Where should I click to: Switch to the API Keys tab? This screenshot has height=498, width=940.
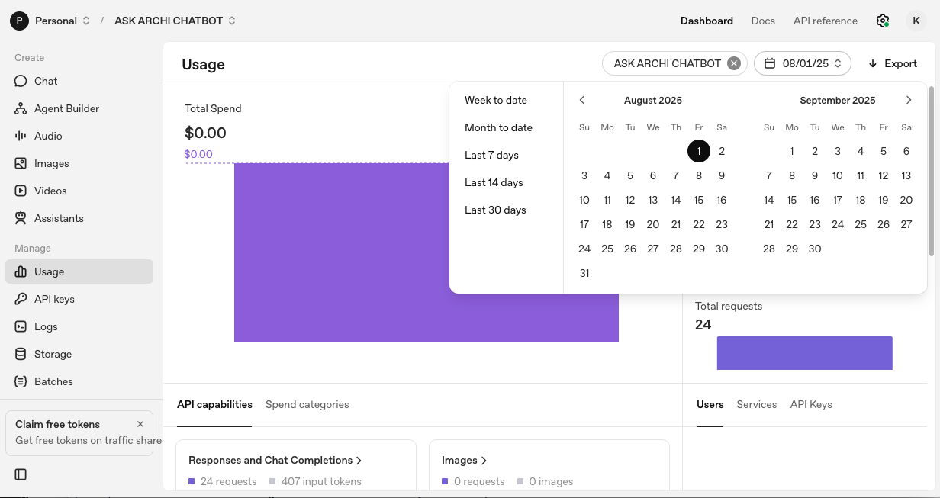click(x=810, y=404)
